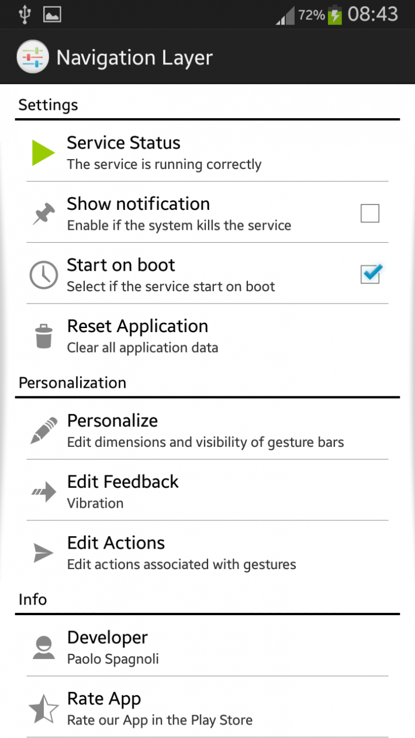Tap the Developer Paolo Spagnoli entry
The width and height of the screenshot is (415, 738).
[207, 646]
